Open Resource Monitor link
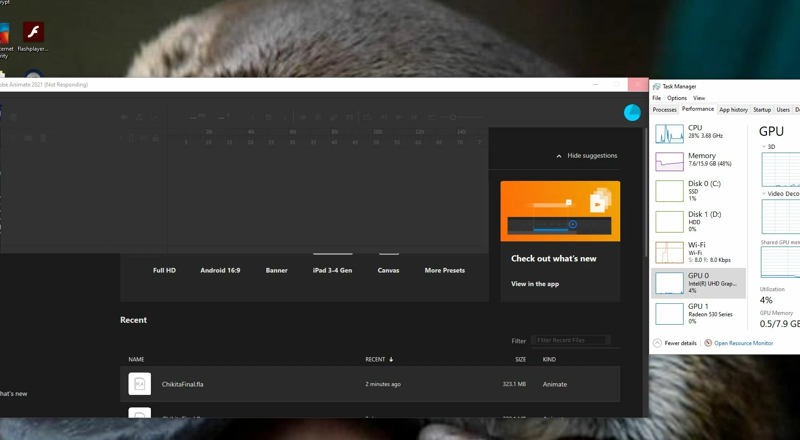The image size is (800, 440). pos(744,343)
